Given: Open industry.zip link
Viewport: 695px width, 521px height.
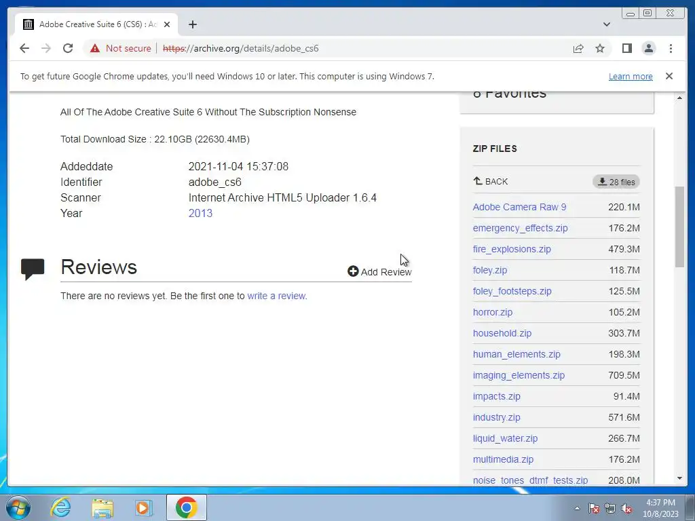Looking at the screenshot, I should [x=496, y=417].
